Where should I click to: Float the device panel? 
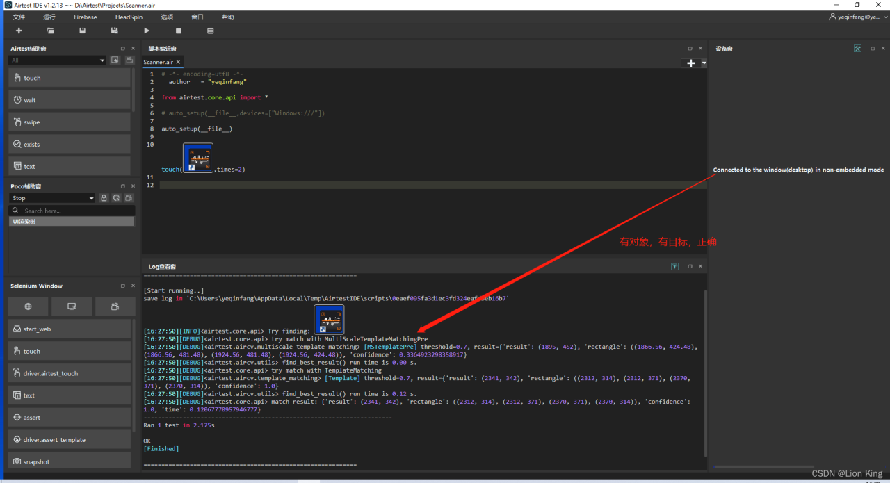[x=873, y=49]
